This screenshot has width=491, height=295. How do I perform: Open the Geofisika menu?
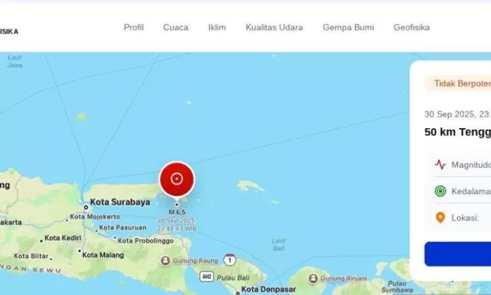point(412,28)
